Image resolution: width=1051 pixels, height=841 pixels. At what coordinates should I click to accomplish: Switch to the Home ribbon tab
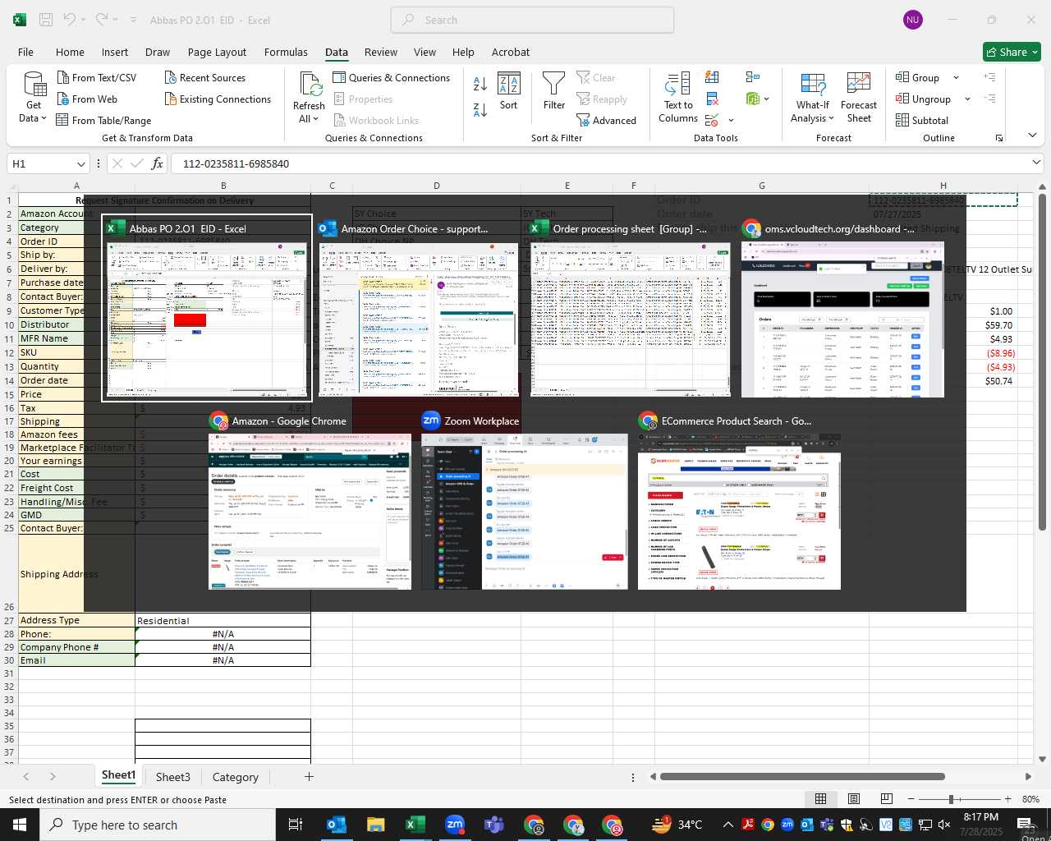pyautogui.click(x=70, y=52)
